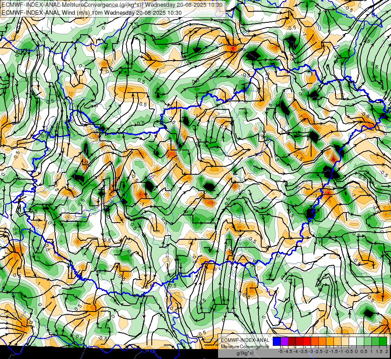Click the '-5' legend scale value

pyautogui.click(x=280, y=351)
